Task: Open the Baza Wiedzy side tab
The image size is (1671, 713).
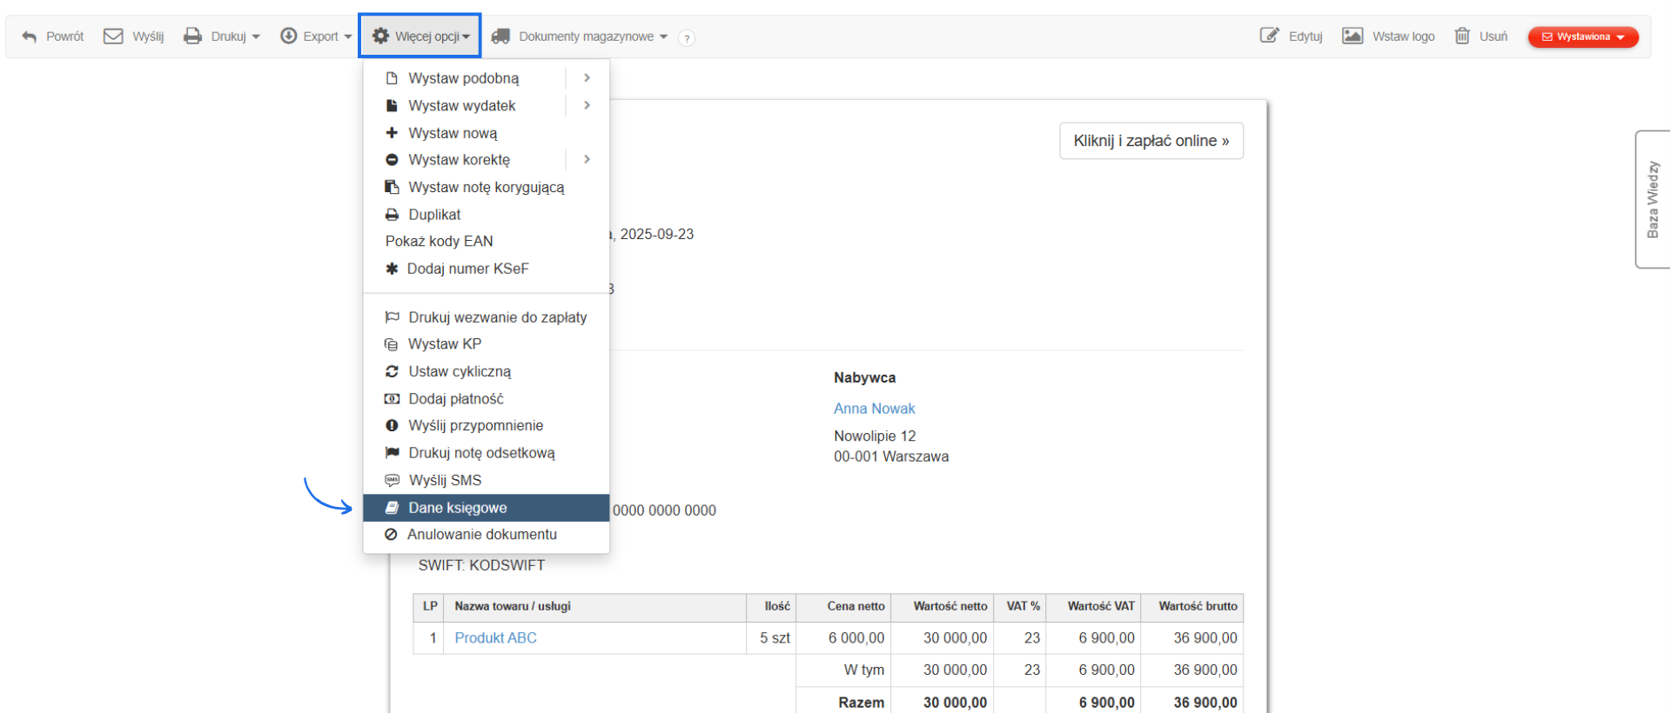Action: 1652,199
